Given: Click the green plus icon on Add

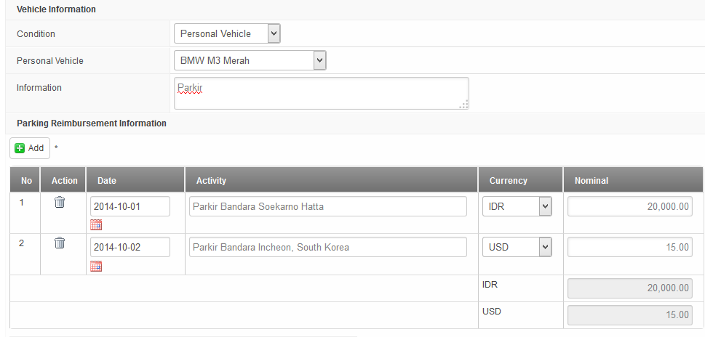Looking at the screenshot, I should click(20, 148).
